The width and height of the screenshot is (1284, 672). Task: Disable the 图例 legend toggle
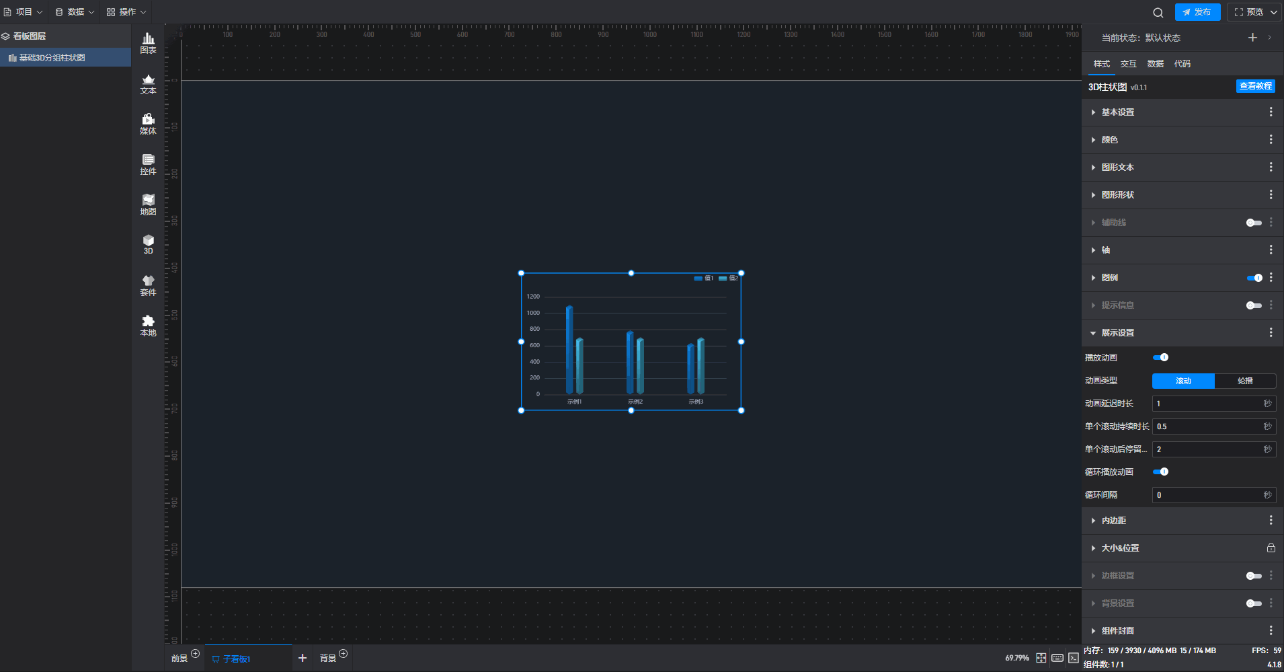pos(1254,278)
